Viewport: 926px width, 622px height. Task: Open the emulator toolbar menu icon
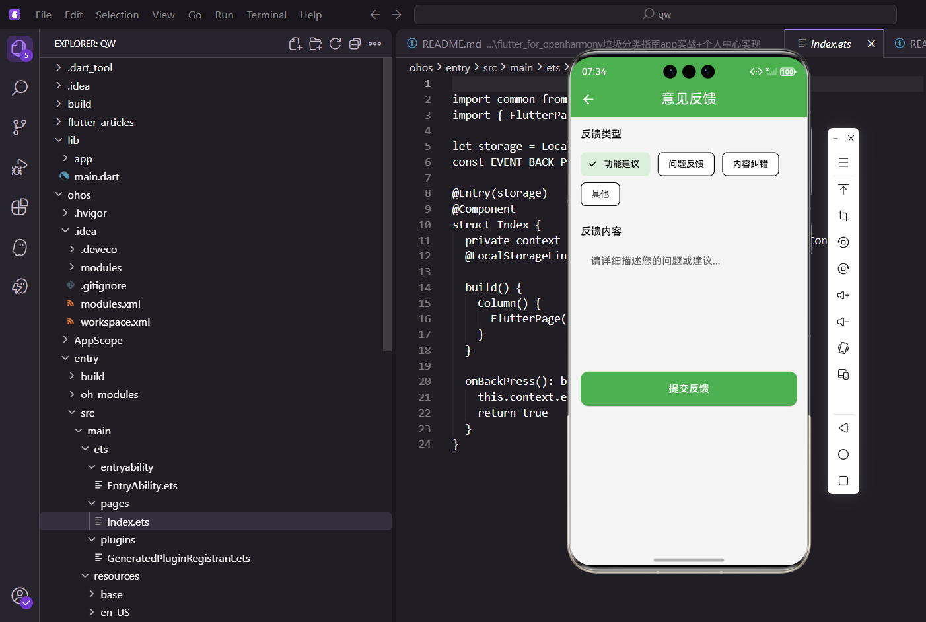coord(843,162)
